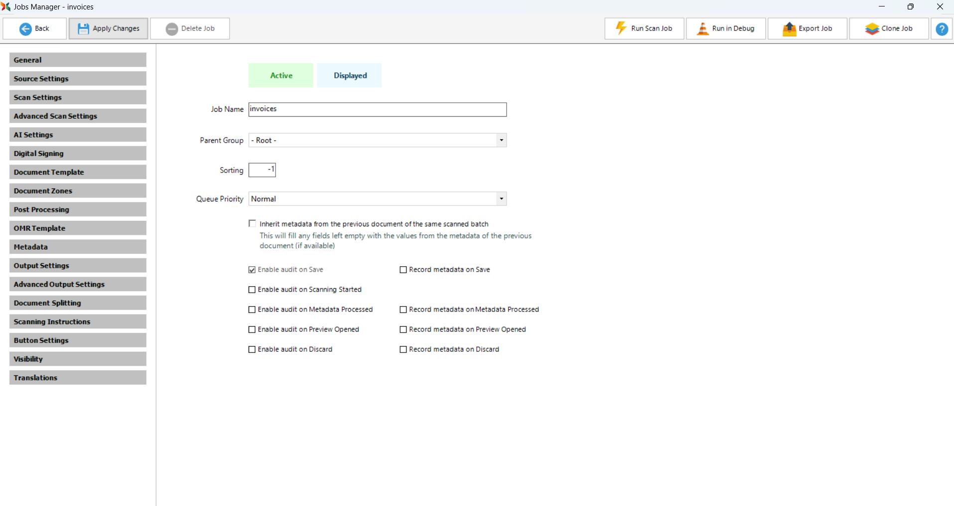Click the Sorting number field

[262, 170]
